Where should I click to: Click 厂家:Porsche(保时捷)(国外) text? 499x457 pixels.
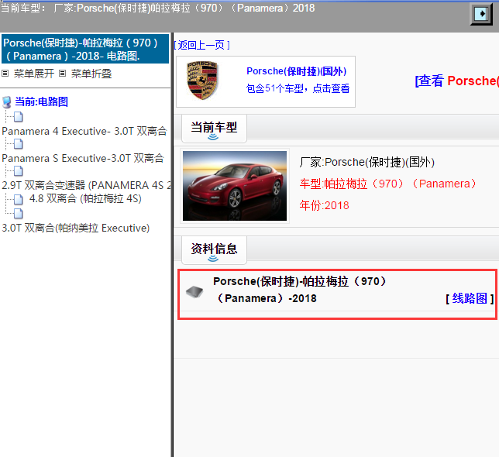[x=367, y=162]
